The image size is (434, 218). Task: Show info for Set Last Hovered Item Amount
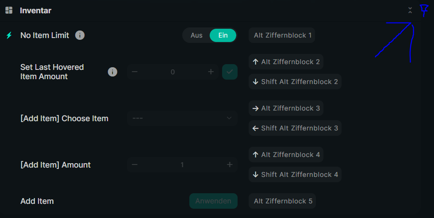[113, 72]
